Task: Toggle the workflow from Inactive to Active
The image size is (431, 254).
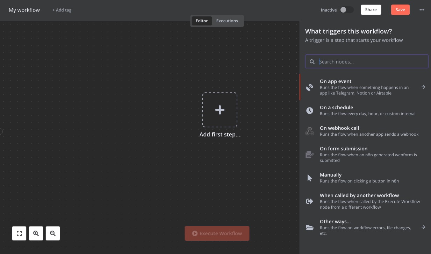Action: coord(346,10)
